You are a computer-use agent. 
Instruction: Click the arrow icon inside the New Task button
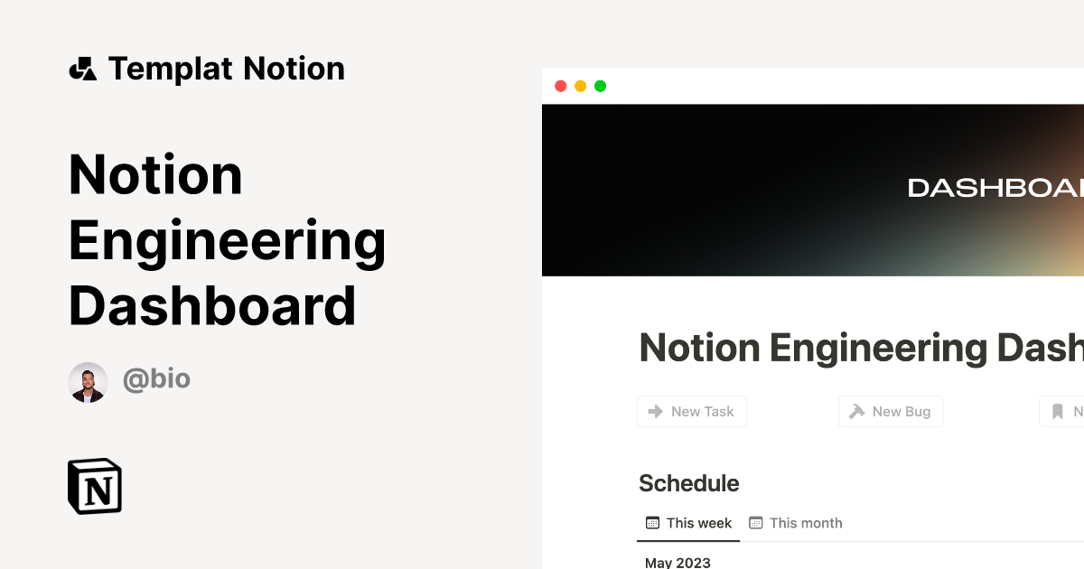point(656,411)
